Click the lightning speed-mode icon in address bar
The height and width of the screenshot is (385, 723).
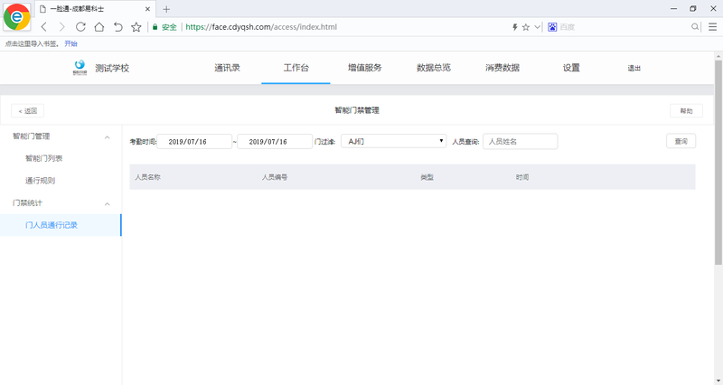(x=515, y=27)
